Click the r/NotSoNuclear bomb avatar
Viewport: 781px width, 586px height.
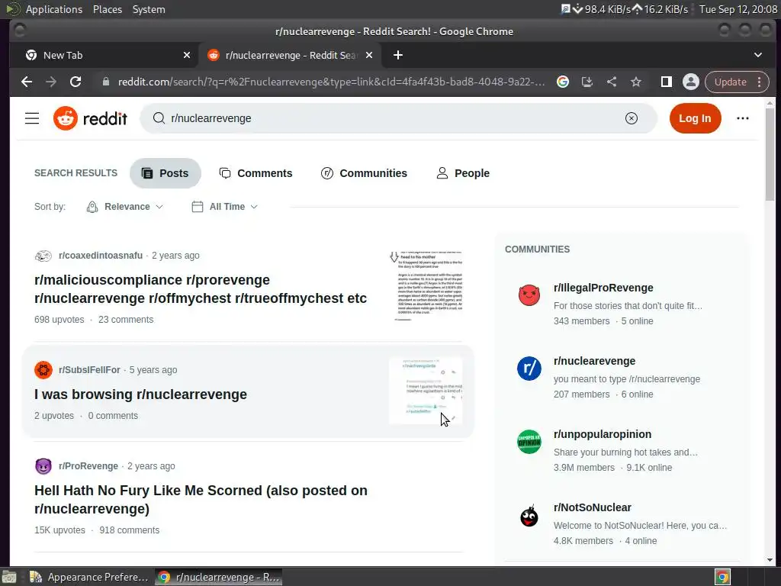point(529,515)
